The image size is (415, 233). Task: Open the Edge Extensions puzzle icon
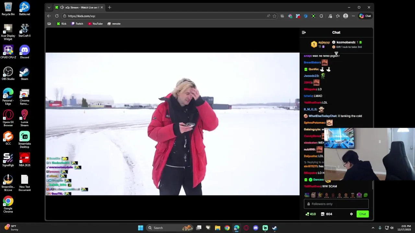coord(321,16)
